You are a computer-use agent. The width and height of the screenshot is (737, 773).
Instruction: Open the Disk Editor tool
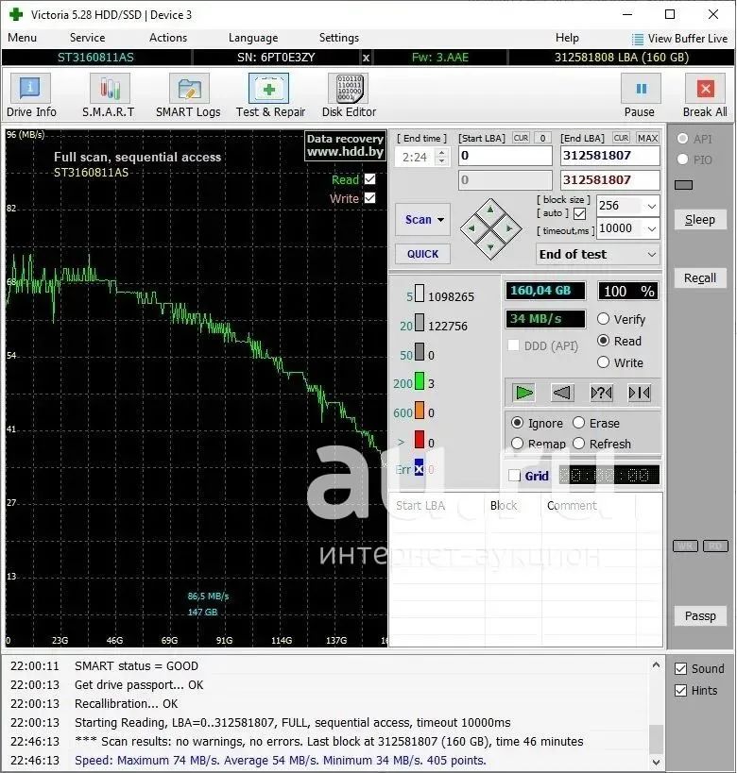point(348,96)
